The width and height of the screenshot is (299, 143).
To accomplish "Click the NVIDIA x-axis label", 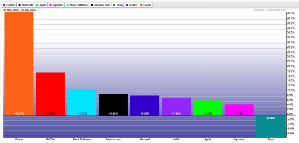I will coord(50,140).
